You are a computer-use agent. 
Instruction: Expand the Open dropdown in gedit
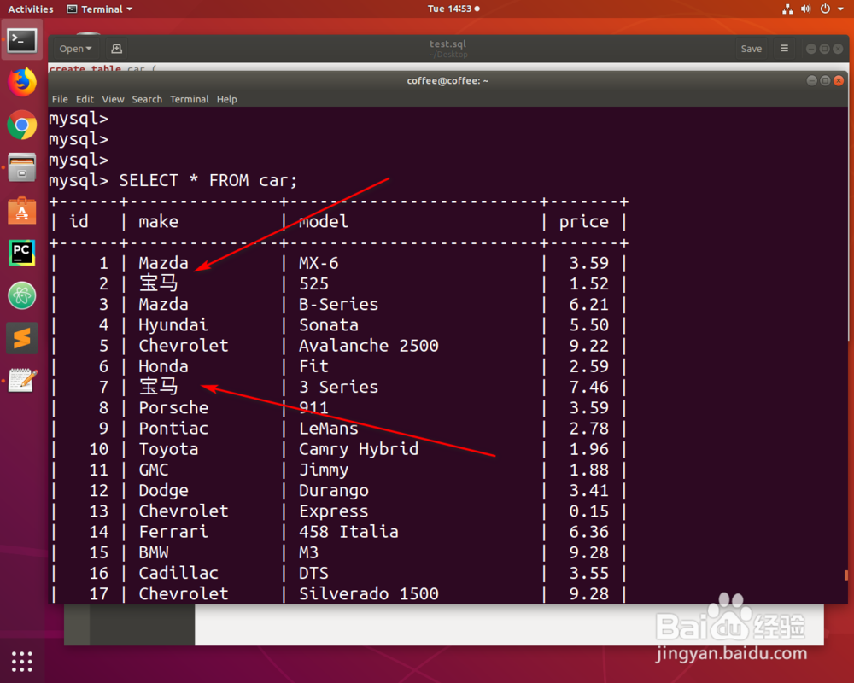click(x=76, y=49)
